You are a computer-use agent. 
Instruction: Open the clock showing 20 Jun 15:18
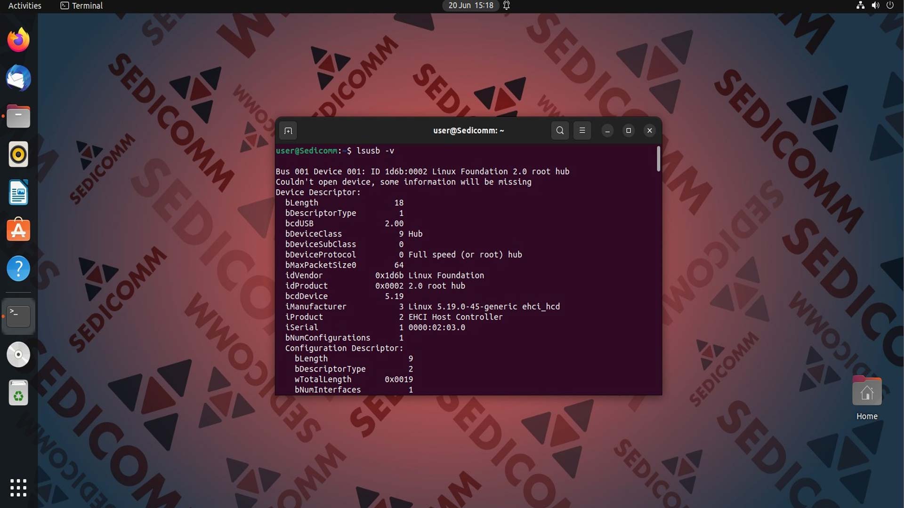pos(471,6)
